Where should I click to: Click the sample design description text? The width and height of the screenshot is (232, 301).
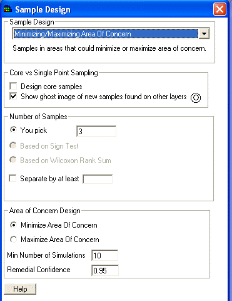[x=109, y=48]
